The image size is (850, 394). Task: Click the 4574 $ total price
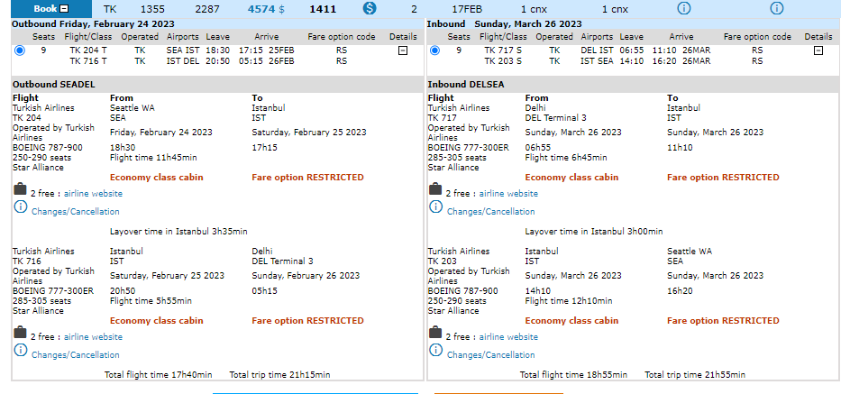(266, 8)
